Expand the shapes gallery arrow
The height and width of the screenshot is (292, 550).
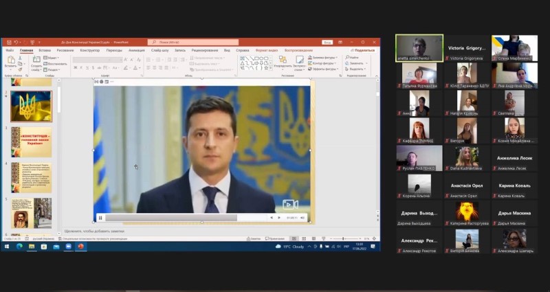point(270,69)
